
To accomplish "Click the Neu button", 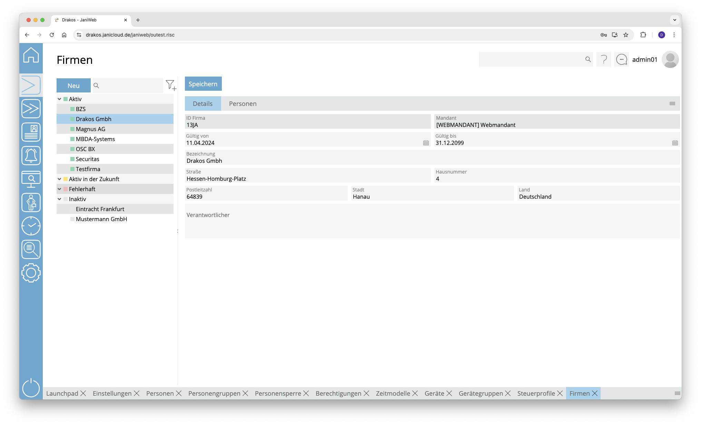I will [x=73, y=86].
